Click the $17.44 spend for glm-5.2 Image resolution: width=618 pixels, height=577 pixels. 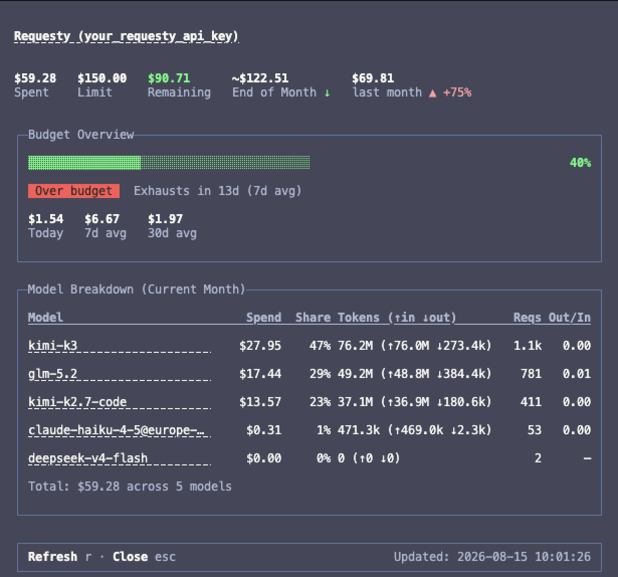coord(260,373)
